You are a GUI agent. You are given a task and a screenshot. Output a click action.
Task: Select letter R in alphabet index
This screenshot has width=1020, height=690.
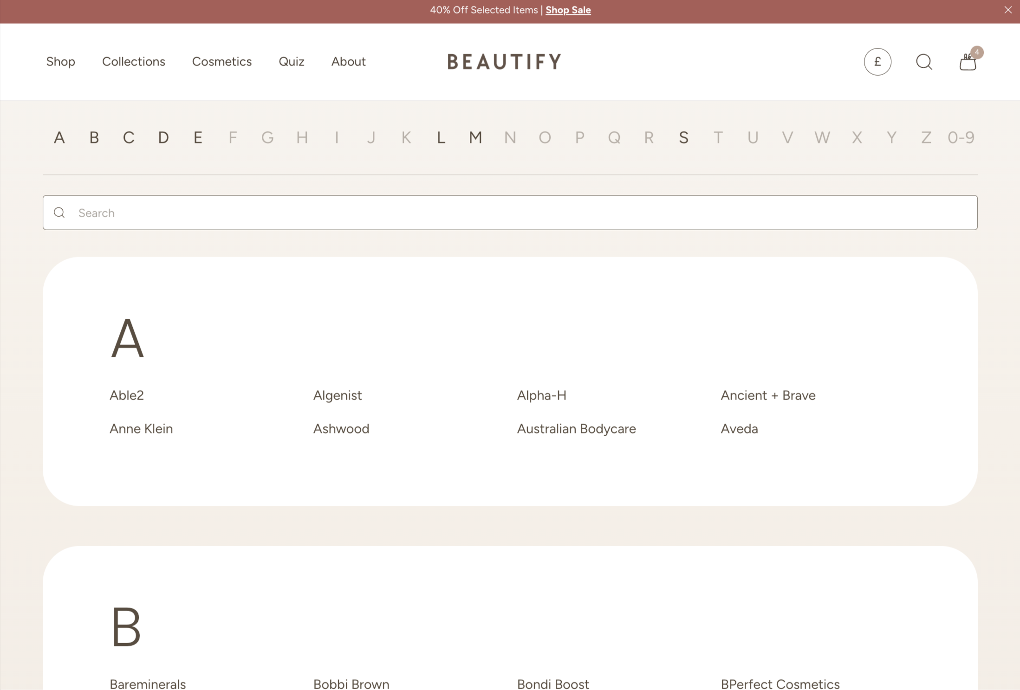[x=649, y=137]
